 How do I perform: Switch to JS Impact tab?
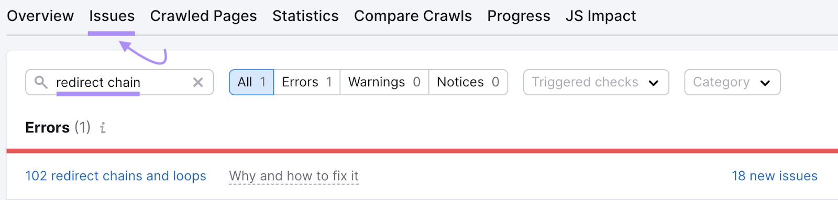pyautogui.click(x=601, y=16)
